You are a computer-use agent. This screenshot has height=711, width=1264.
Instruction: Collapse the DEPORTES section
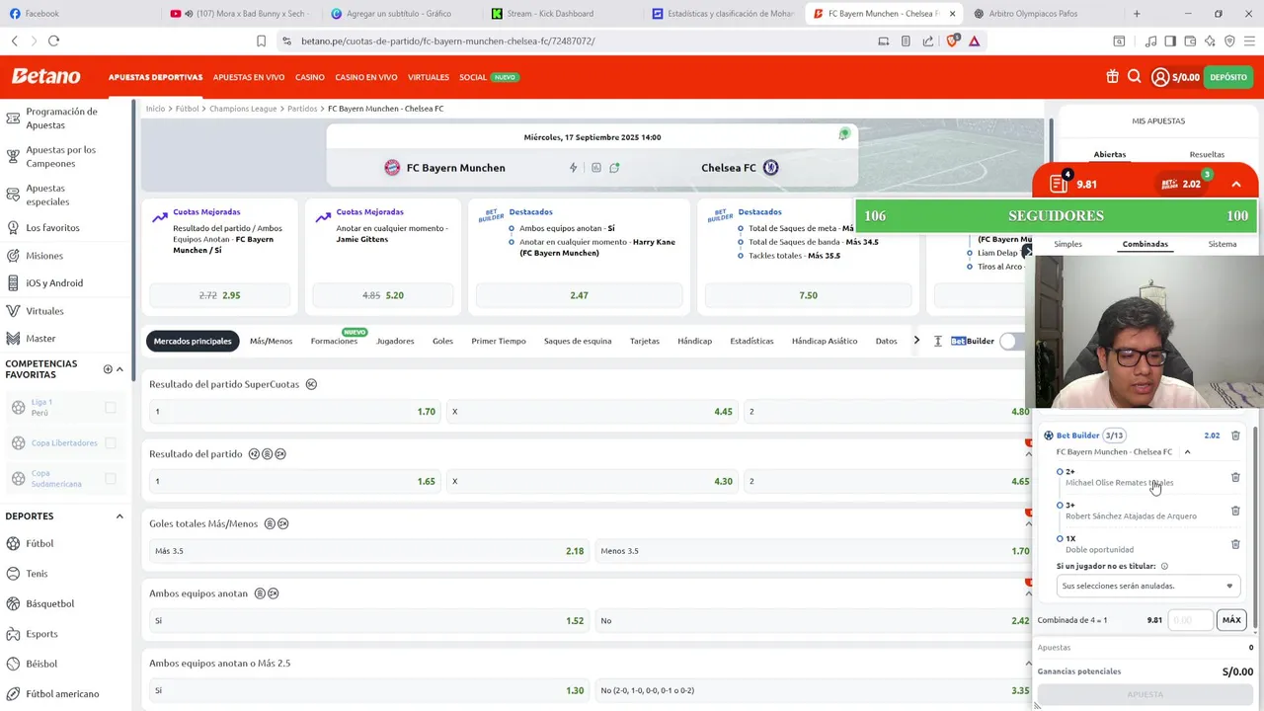119,516
